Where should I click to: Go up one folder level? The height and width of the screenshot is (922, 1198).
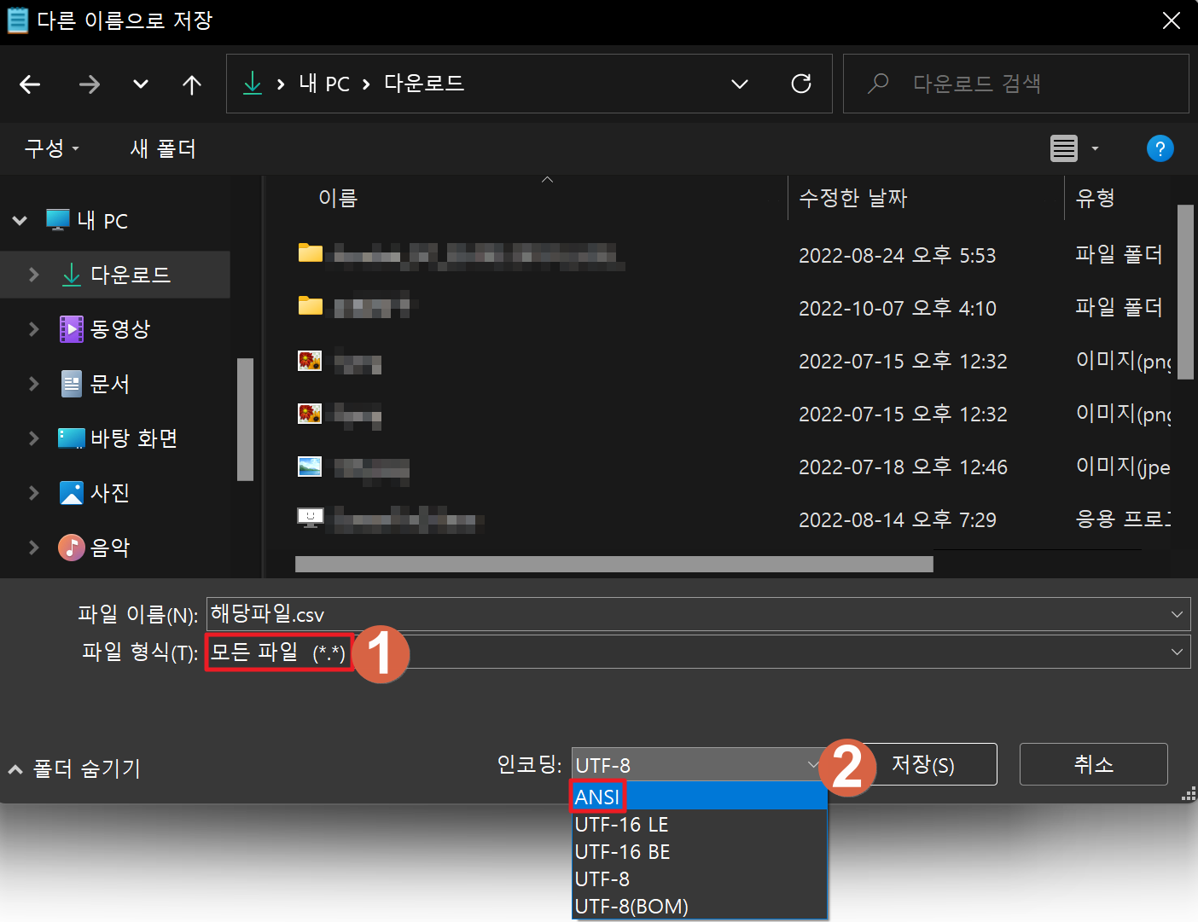click(x=192, y=84)
